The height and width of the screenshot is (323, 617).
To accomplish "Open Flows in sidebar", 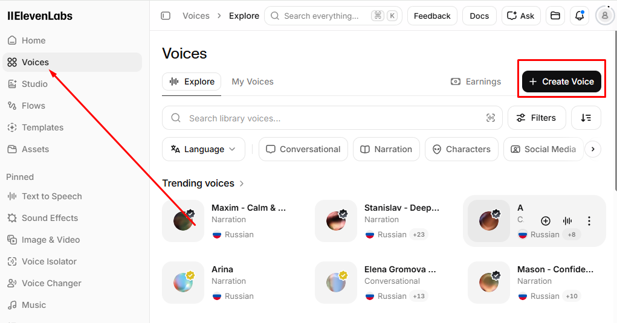I will coord(72,106).
